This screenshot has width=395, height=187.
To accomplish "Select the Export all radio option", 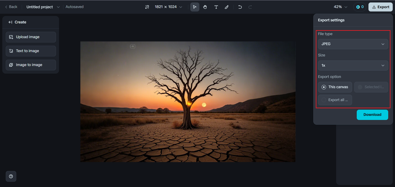I will point(335,100).
